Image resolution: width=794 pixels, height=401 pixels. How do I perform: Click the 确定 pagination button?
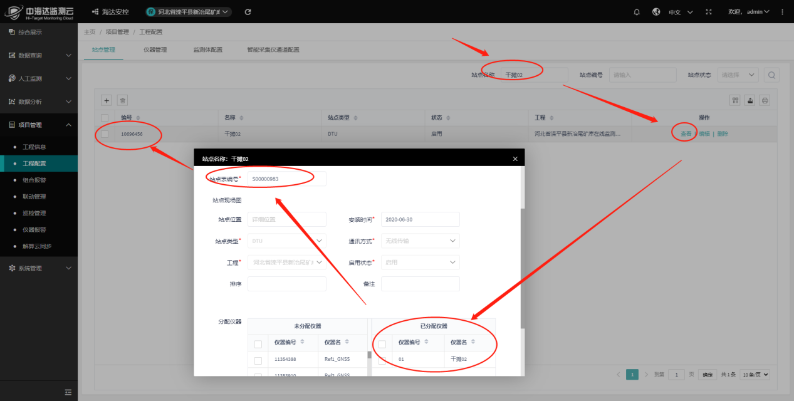coord(708,375)
